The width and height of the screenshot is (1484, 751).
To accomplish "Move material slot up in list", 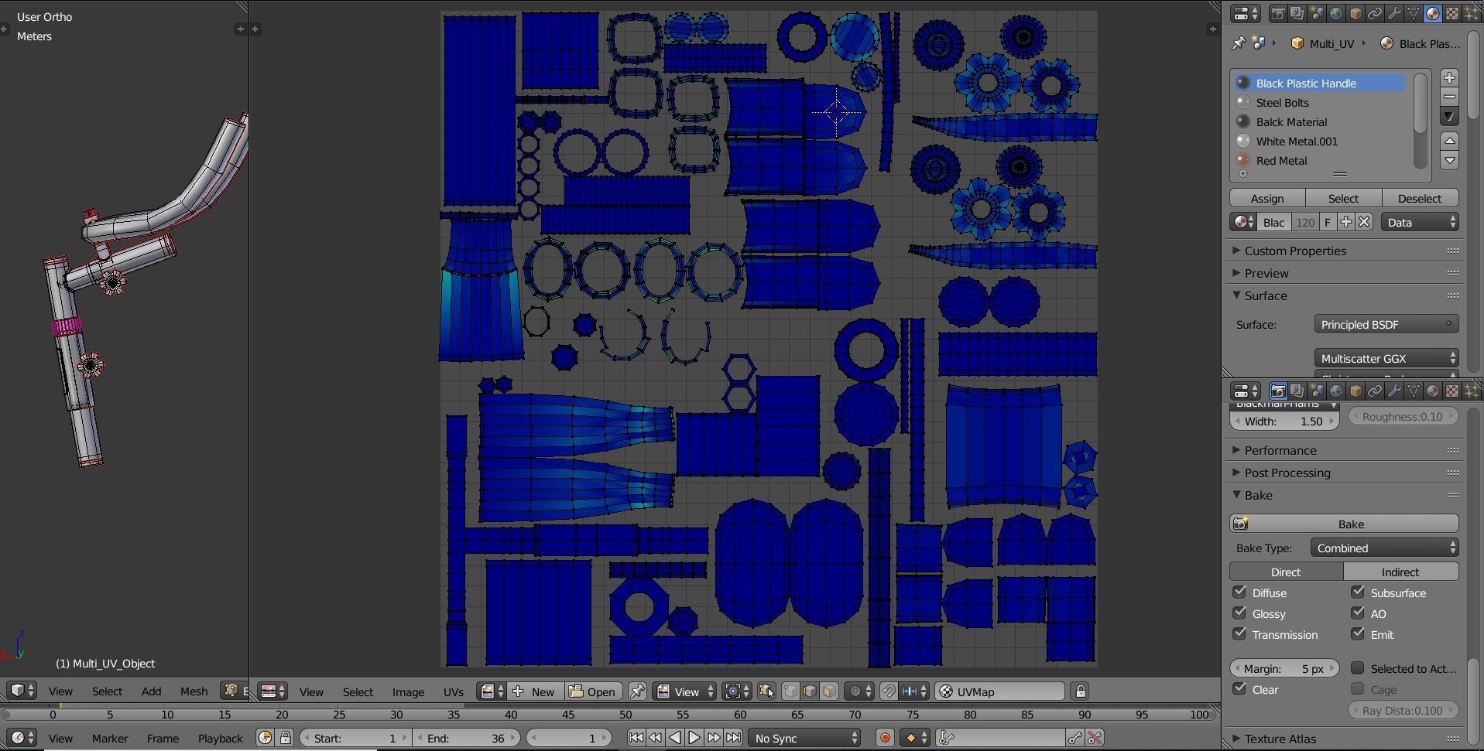I will coord(1450,141).
